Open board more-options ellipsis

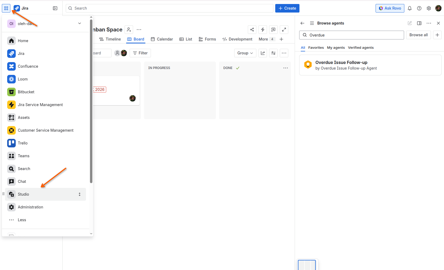(x=284, y=53)
